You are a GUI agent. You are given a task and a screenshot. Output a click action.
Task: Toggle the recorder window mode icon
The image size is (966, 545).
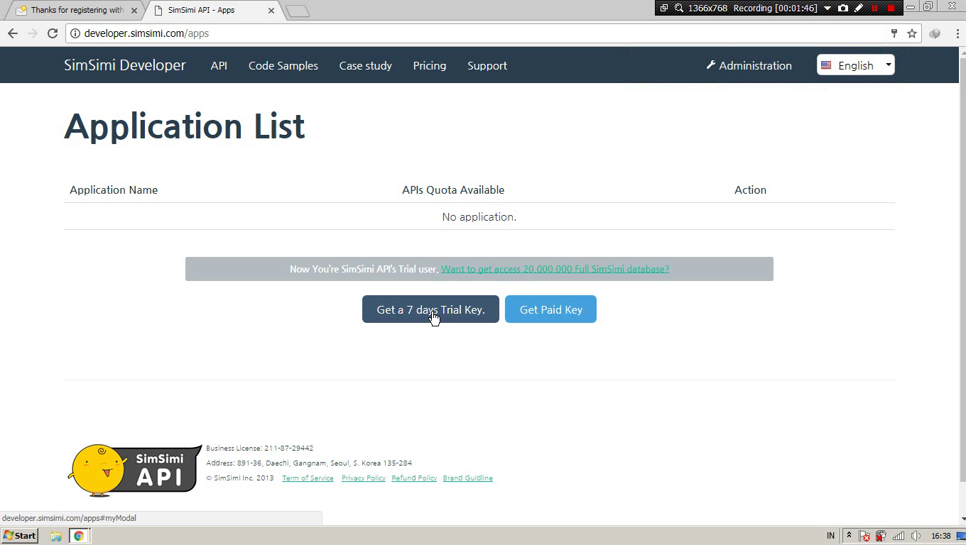(663, 8)
